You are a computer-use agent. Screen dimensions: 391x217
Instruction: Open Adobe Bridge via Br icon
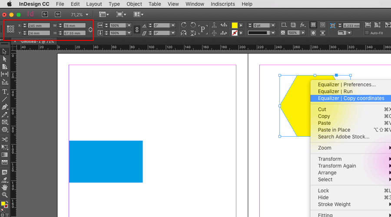(x=45, y=14)
